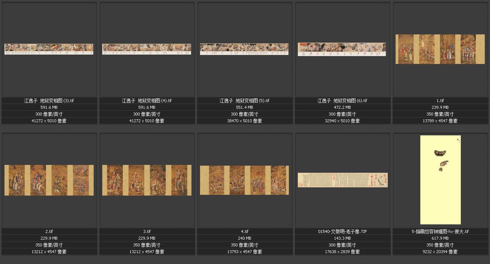
Task: Click the 2.tif painting thumbnail
Action: tap(49, 180)
